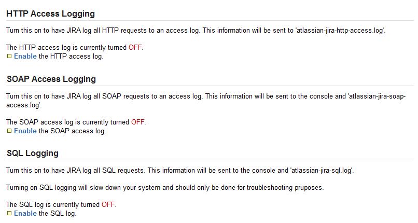Click Enable link for HTTP access log
This screenshot has width=418, height=223.
(x=25, y=56)
